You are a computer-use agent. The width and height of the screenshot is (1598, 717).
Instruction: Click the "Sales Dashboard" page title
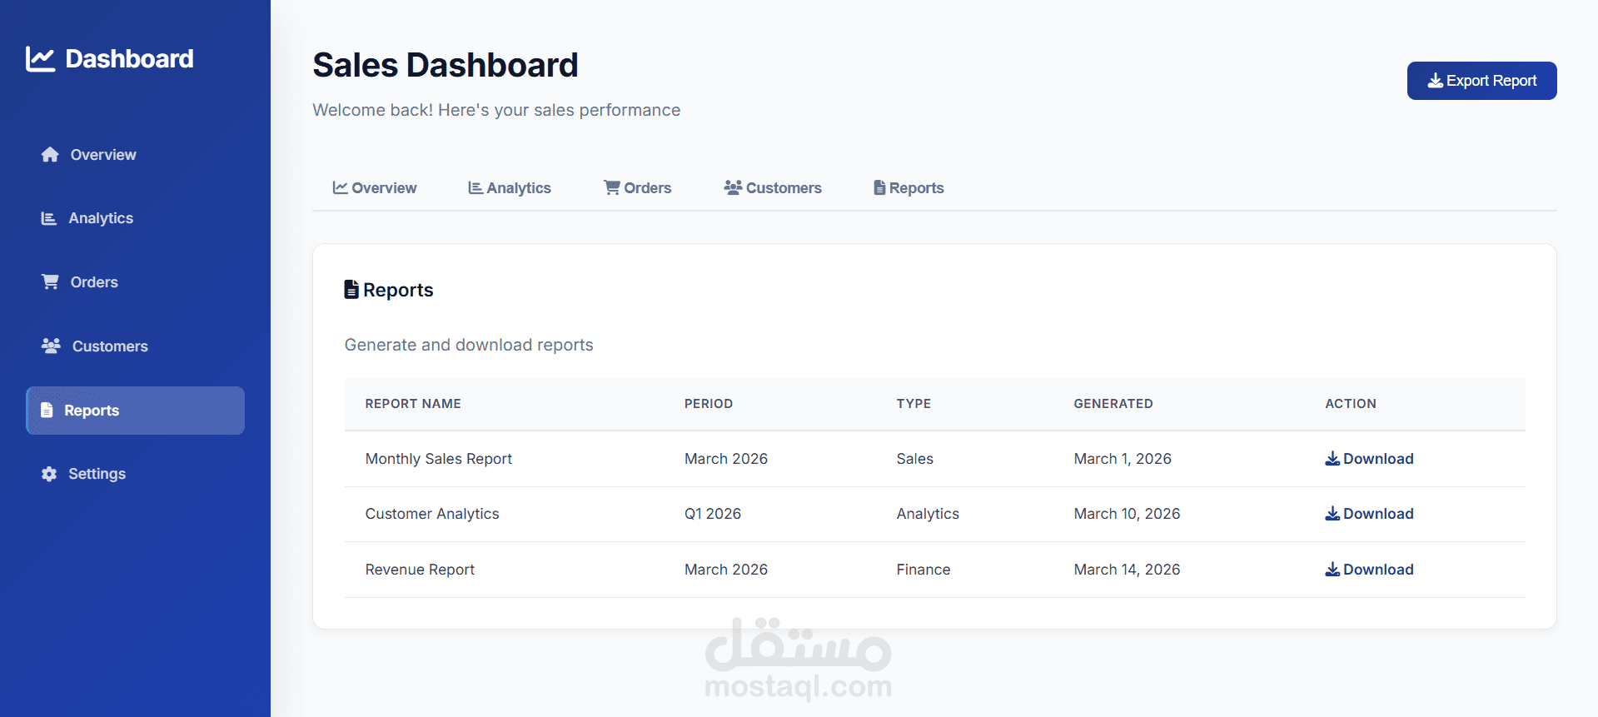446,65
